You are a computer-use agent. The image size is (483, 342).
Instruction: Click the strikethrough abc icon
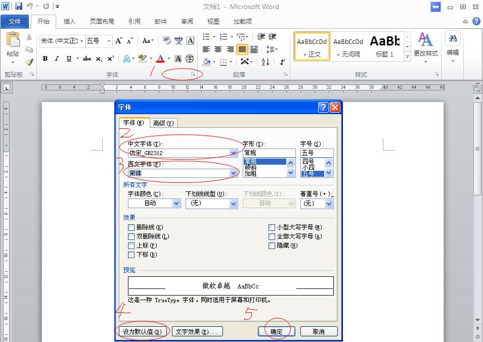87,59
